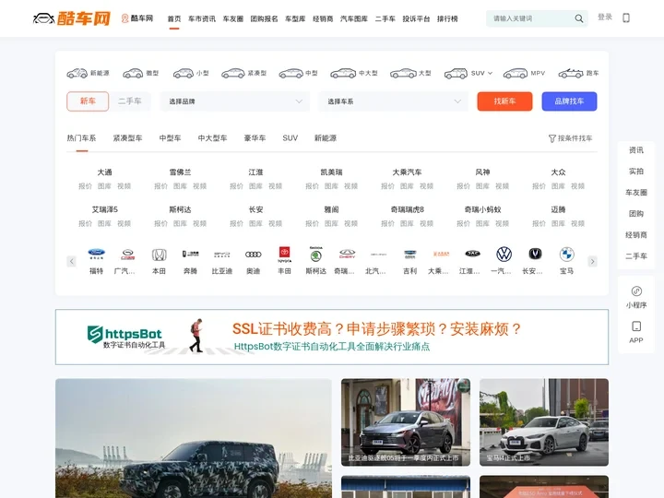The height and width of the screenshot is (498, 664).
Task: Open the 宝马i4正式上市 thumbnail
Action: pyautogui.click(x=544, y=422)
